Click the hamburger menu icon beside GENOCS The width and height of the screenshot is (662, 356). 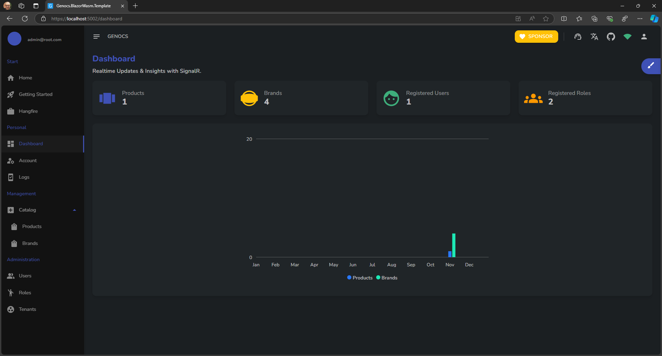[96, 37]
